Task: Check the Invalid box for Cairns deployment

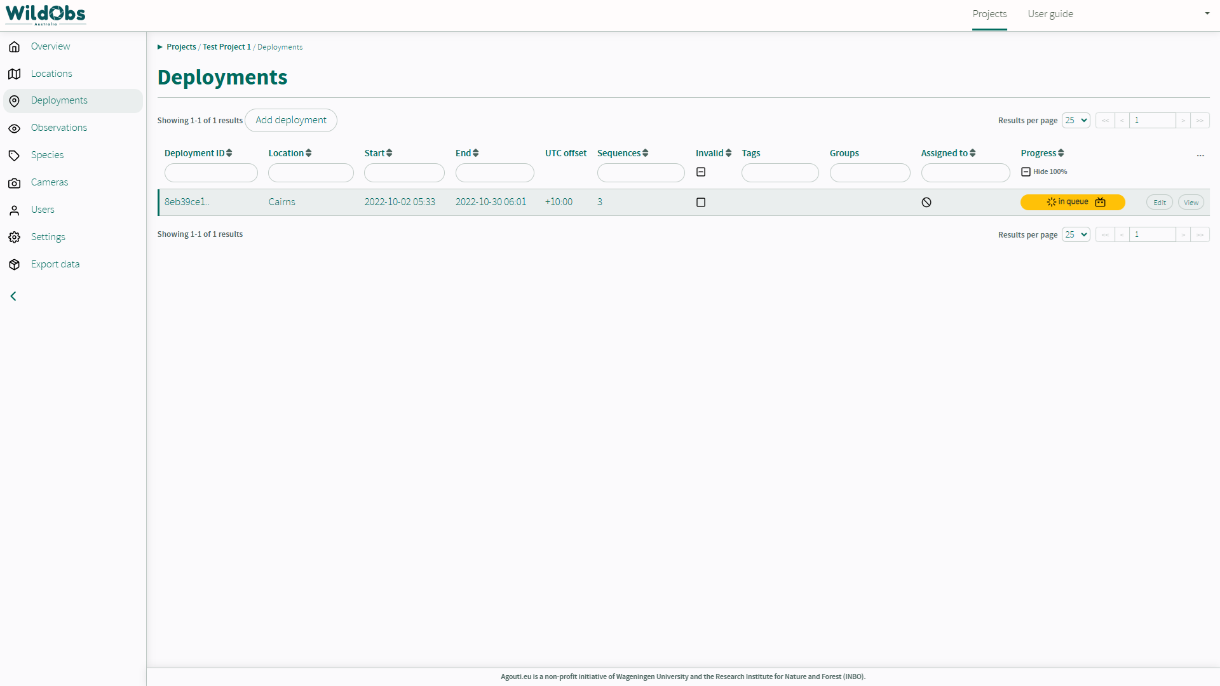Action: coord(701,203)
